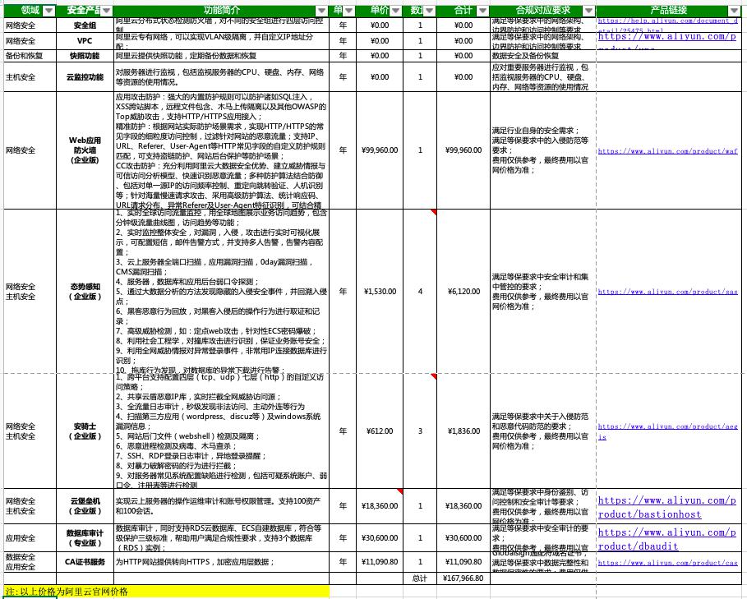This screenshot has width=747, height=599.
Task: Select the 满足等保要求中安全审计和集中管控 compliance cell
Action: (542, 292)
